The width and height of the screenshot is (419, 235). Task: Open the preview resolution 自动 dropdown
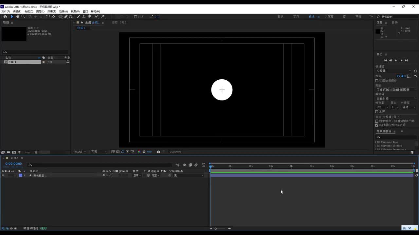[409, 107]
